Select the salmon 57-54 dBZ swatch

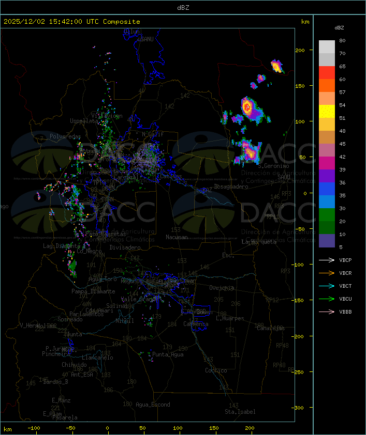coord(327,99)
